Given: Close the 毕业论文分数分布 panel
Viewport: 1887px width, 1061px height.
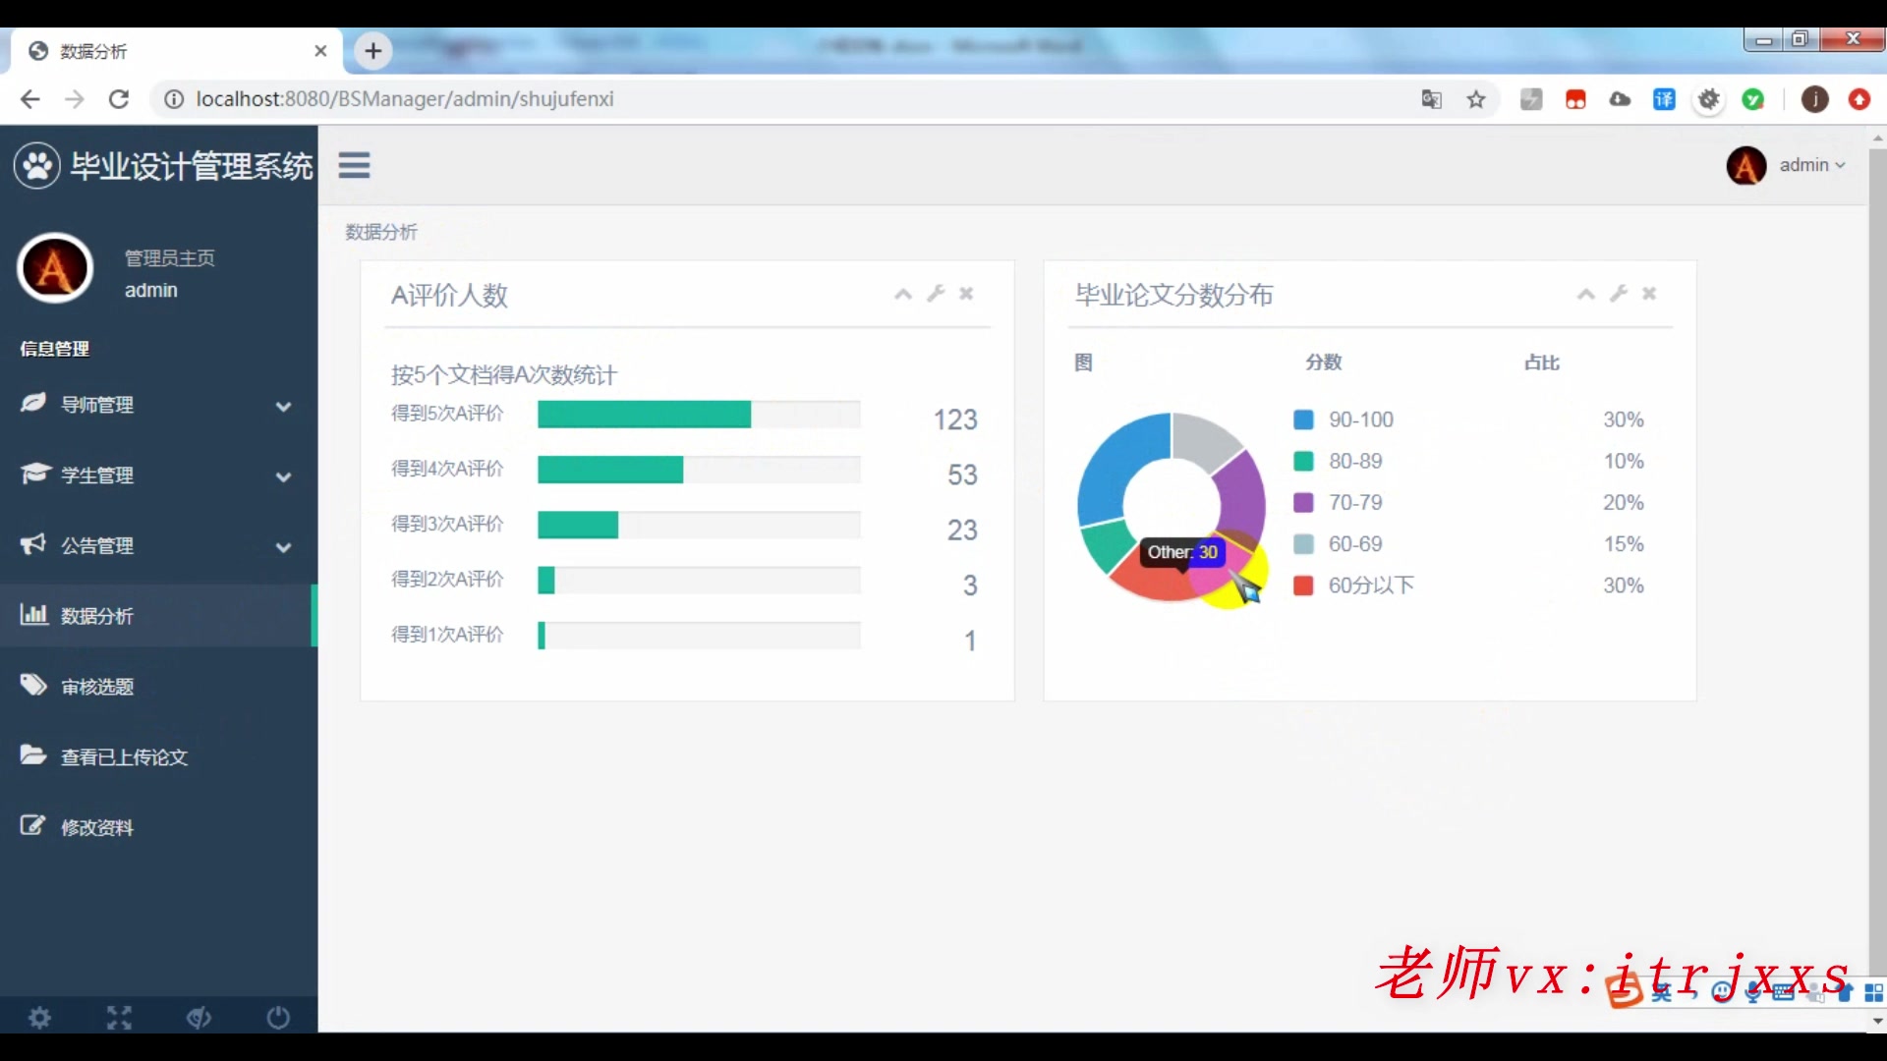Looking at the screenshot, I should [x=1649, y=293].
